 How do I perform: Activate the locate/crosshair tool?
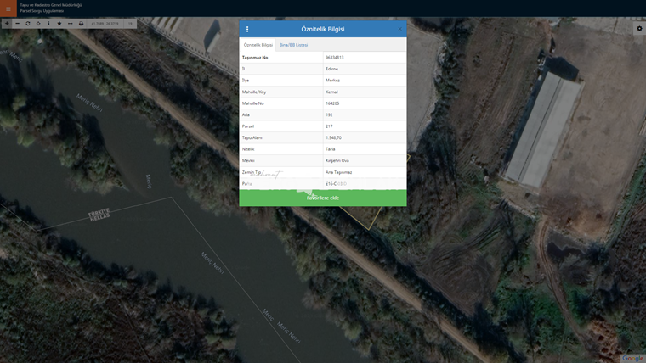[38, 24]
